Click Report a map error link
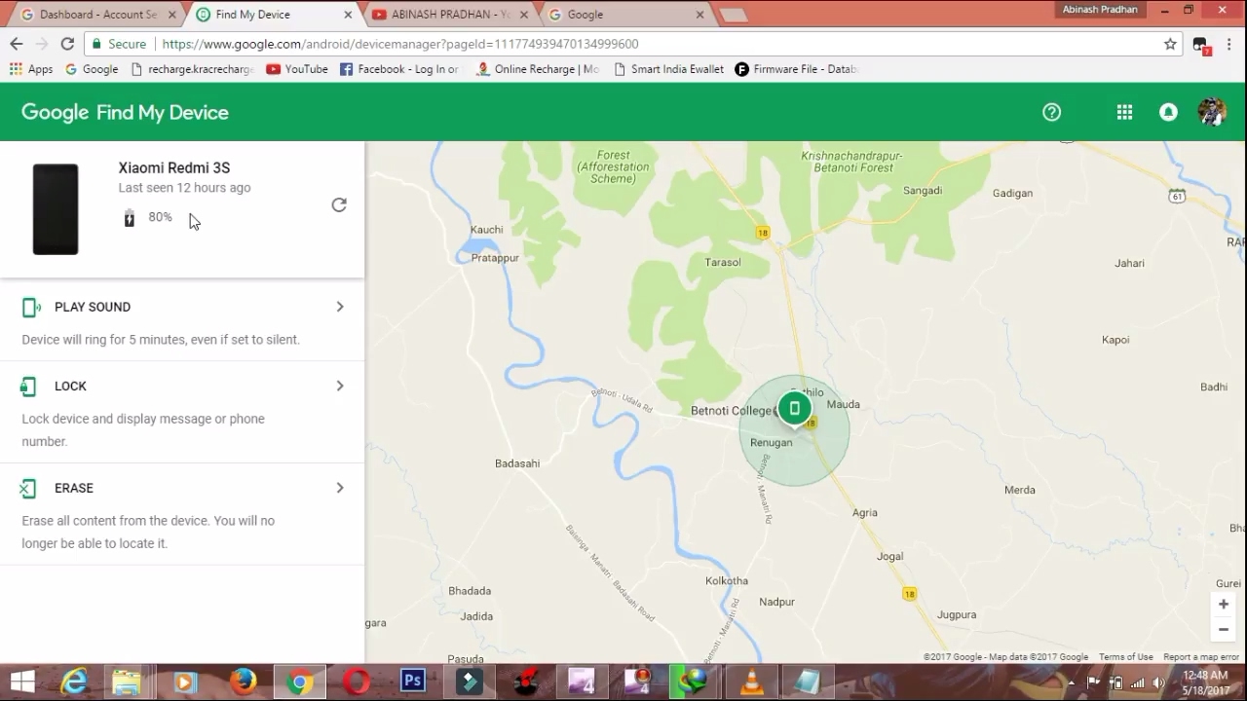 tap(1201, 657)
